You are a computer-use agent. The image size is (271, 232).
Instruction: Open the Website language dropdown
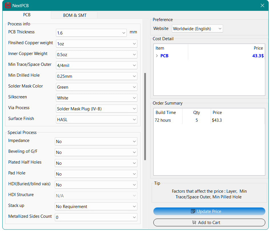(x=197, y=29)
